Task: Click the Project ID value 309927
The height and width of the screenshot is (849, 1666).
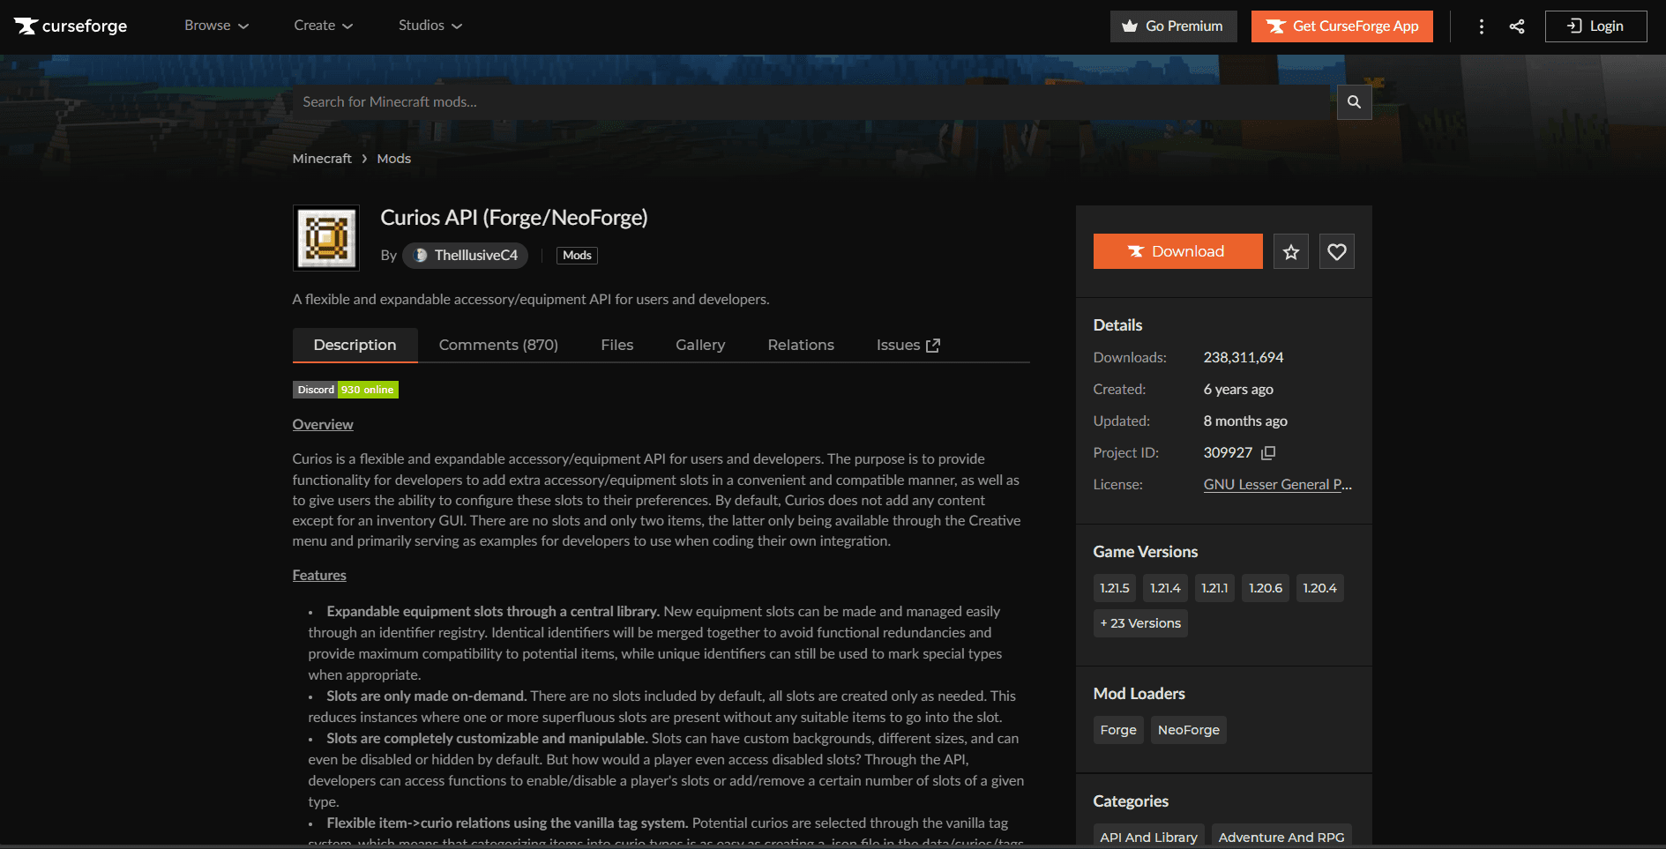Action: [x=1228, y=453]
